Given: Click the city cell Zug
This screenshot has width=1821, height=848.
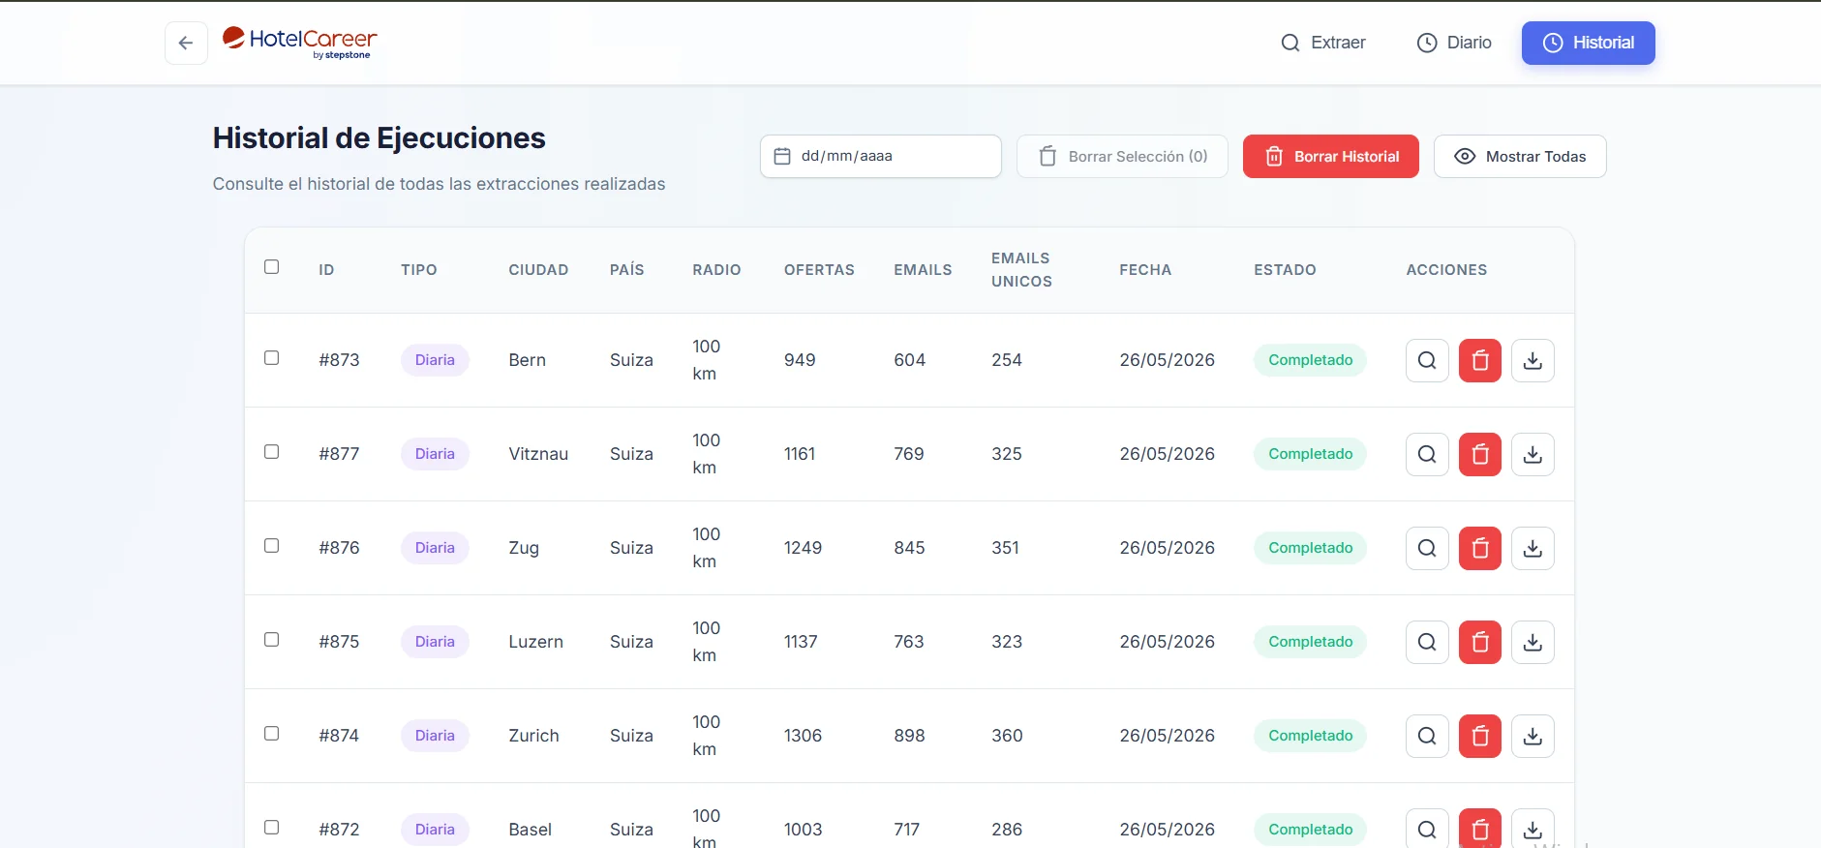Looking at the screenshot, I should tap(524, 548).
